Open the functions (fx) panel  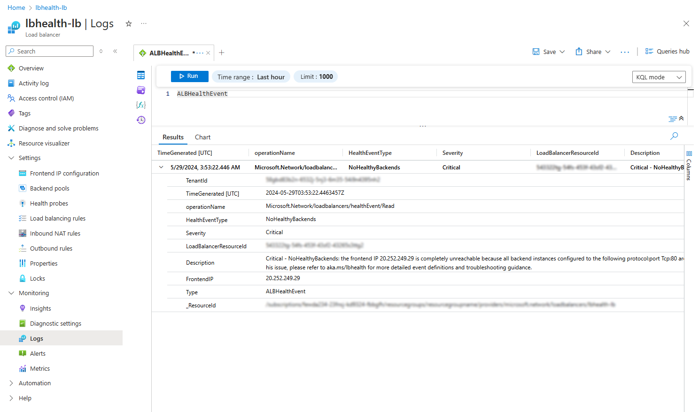[141, 105]
